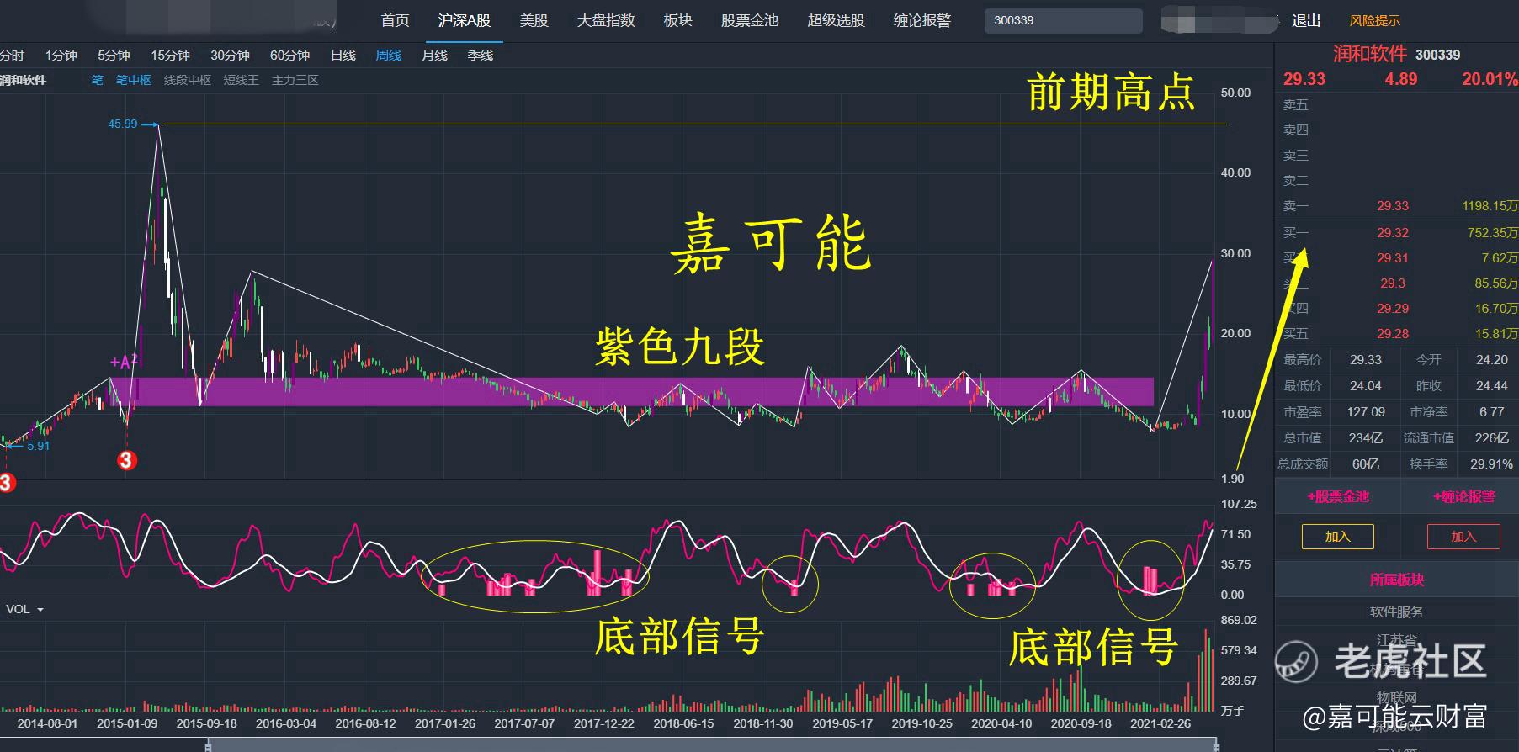This screenshot has height=752, width=1519.
Task: Click the 换手率 value 29.91%
Action: click(x=1492, y=464)
